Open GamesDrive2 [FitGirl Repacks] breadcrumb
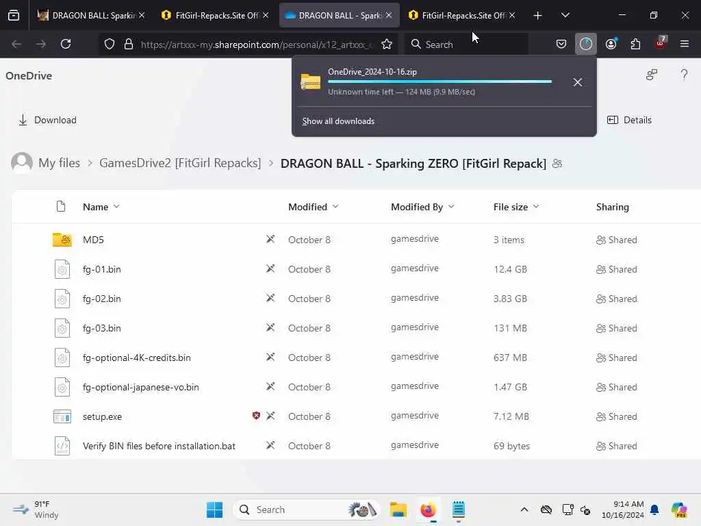This screenshot has height=526, width=701. click(180, 163)
